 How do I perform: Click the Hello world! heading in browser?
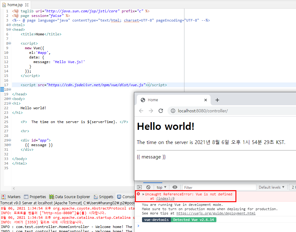tap(166, 126)
